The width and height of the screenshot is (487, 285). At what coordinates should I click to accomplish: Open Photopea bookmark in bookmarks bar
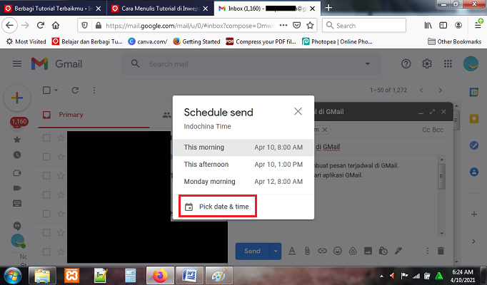point(337,41)
